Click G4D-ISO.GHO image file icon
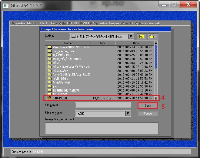200x158 pixels. [49, 98]
